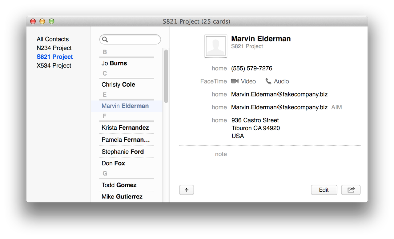Screen dimensions: 394x239
Task: Click the FaceTime Video camera icon
Action: [235, 81]
